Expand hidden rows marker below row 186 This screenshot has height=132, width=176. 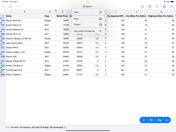pyautogui.click(x=1, y=36)
